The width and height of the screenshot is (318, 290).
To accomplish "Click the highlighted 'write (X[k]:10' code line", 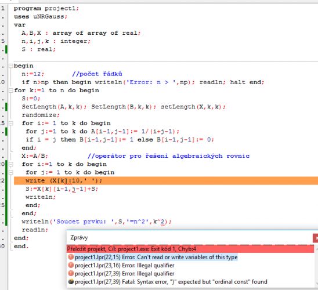I will 166,180.
